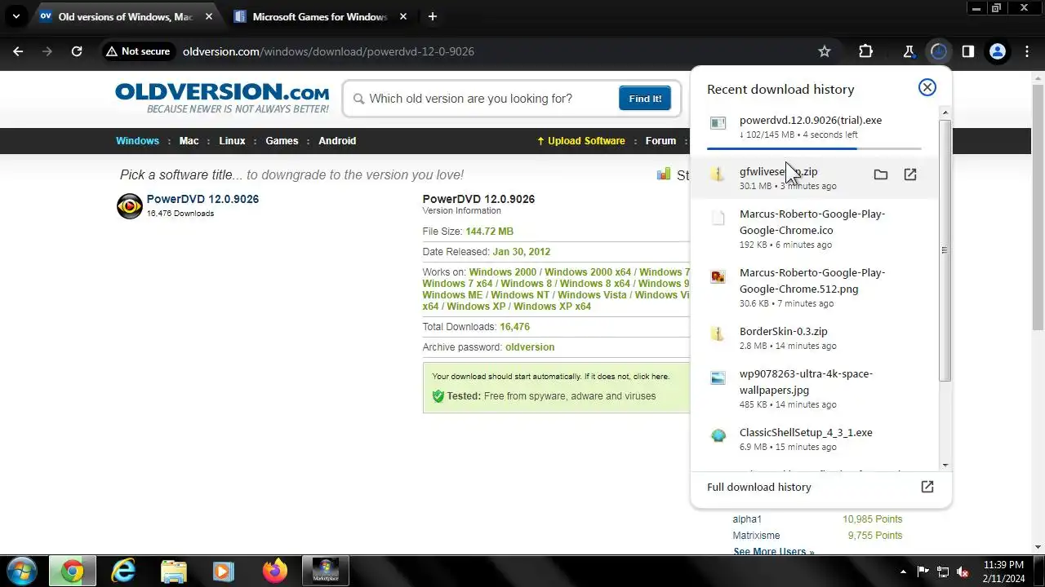Reload the current page
1045x587 pixels.
click(77, 51)
